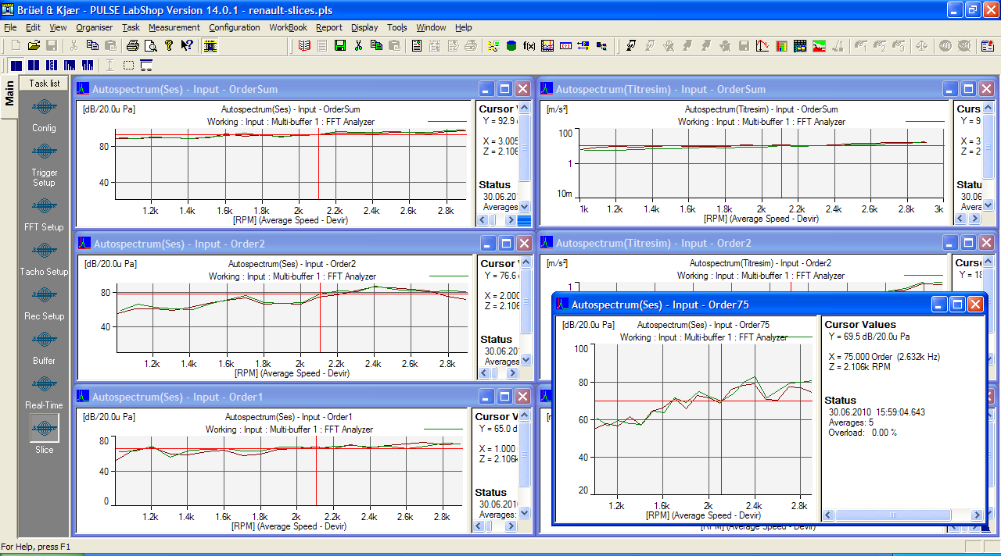Click the Slice task icon
The height and width of the screenshot is (556, 1001).
click(44, 429)
